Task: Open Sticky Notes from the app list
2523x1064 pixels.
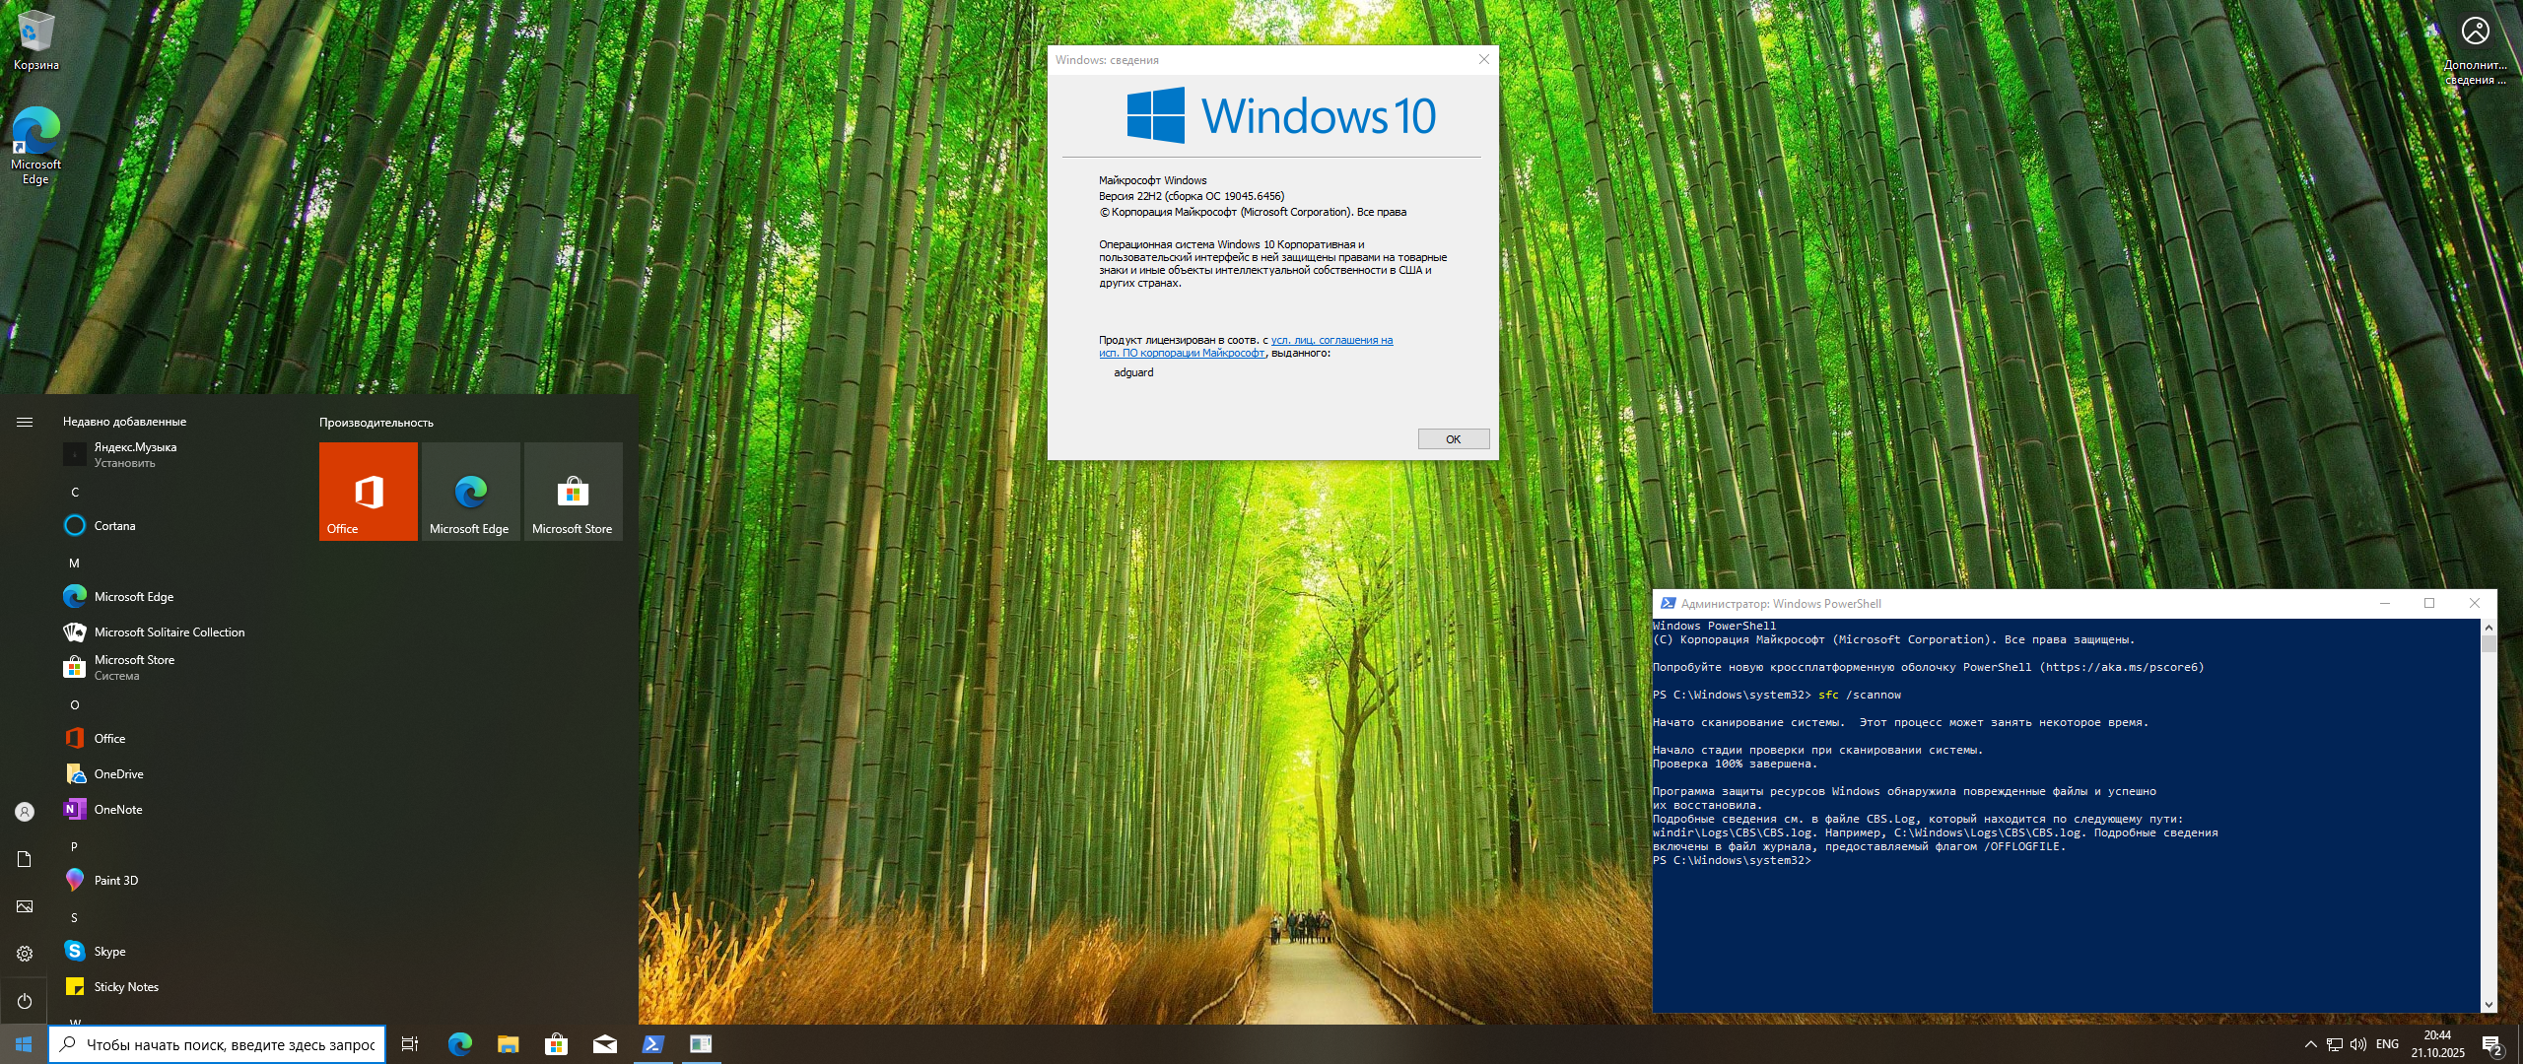Action: 125,987
